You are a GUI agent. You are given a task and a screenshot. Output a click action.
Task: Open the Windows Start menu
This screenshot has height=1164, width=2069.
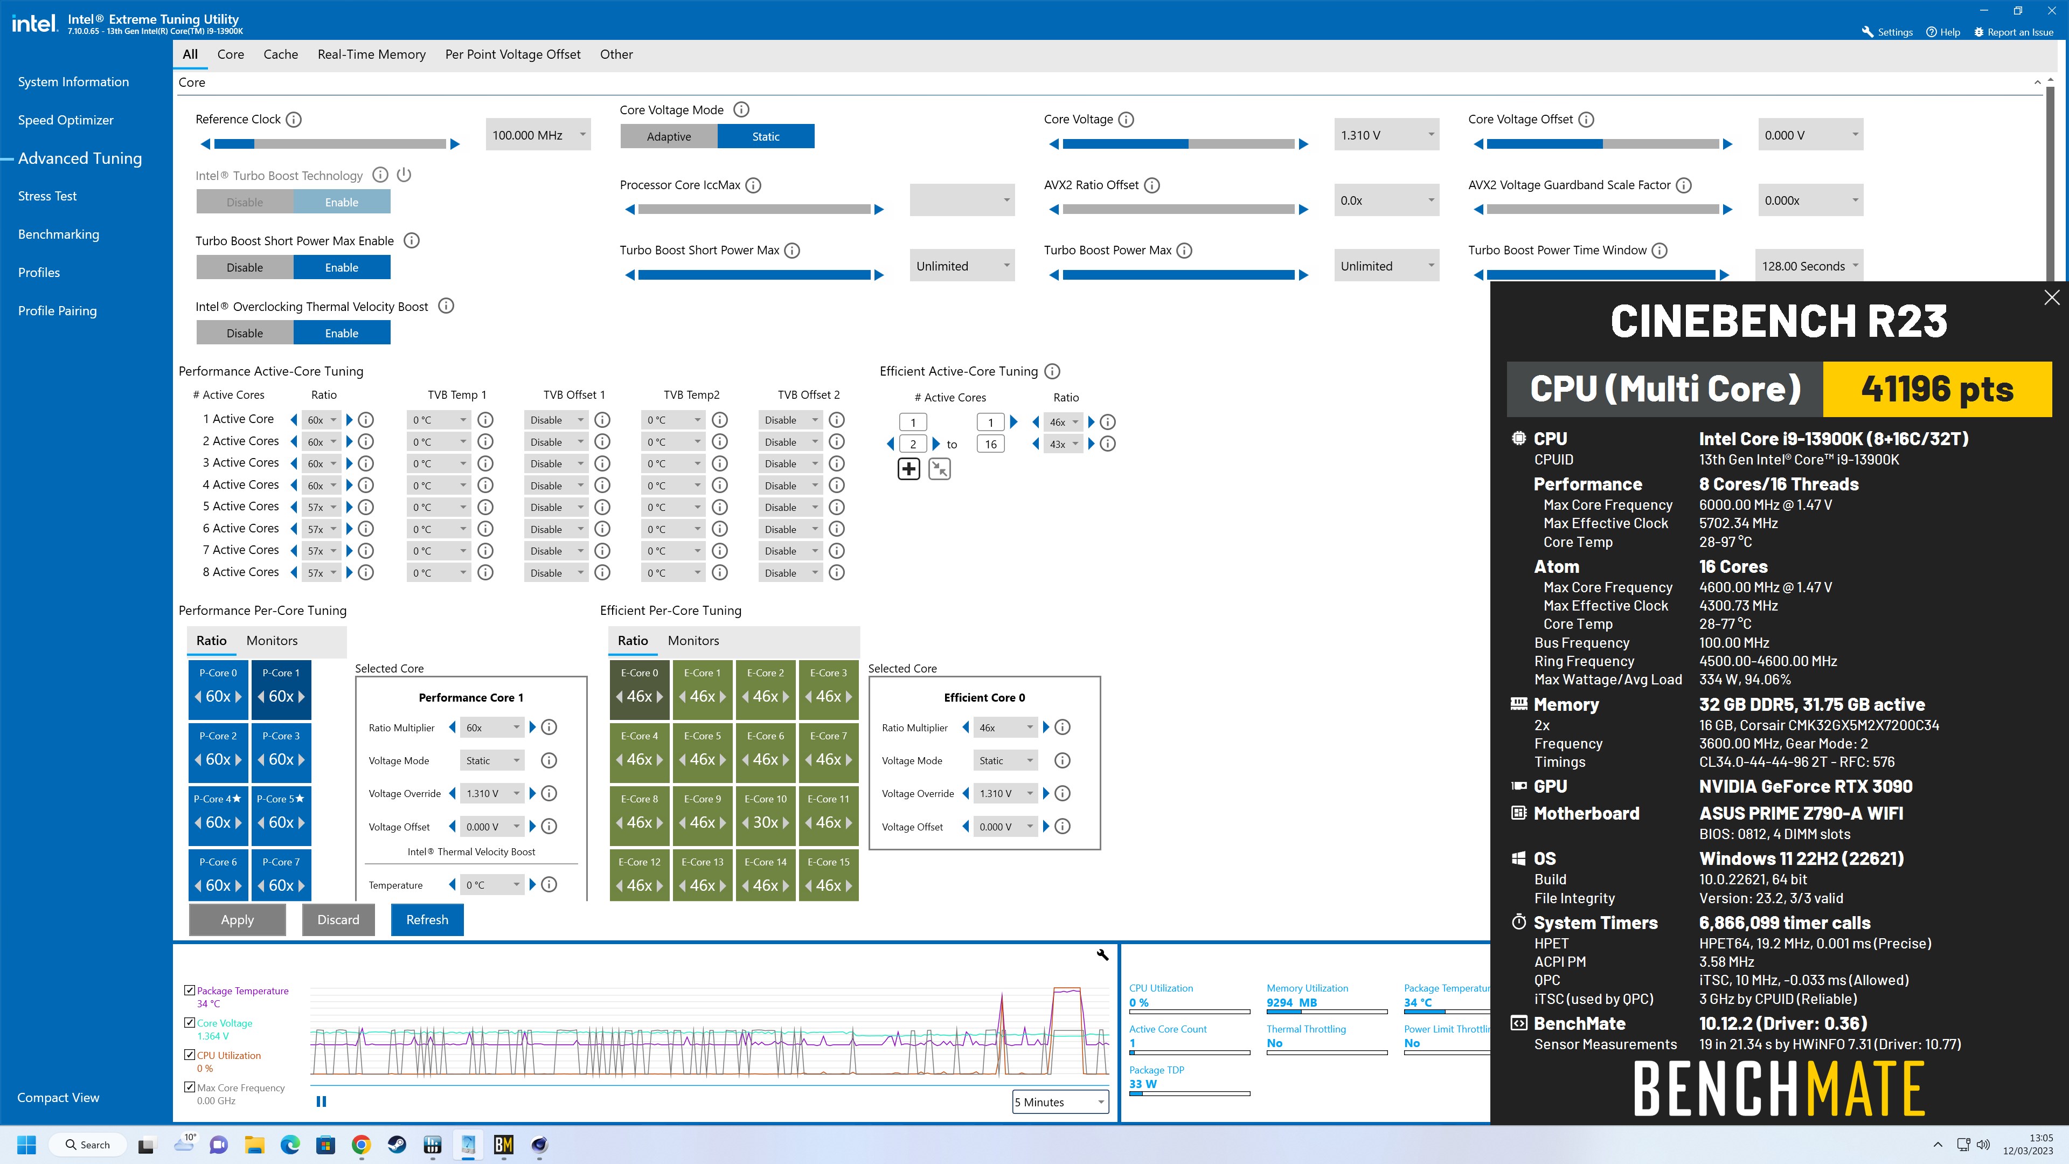point(26,1145)
